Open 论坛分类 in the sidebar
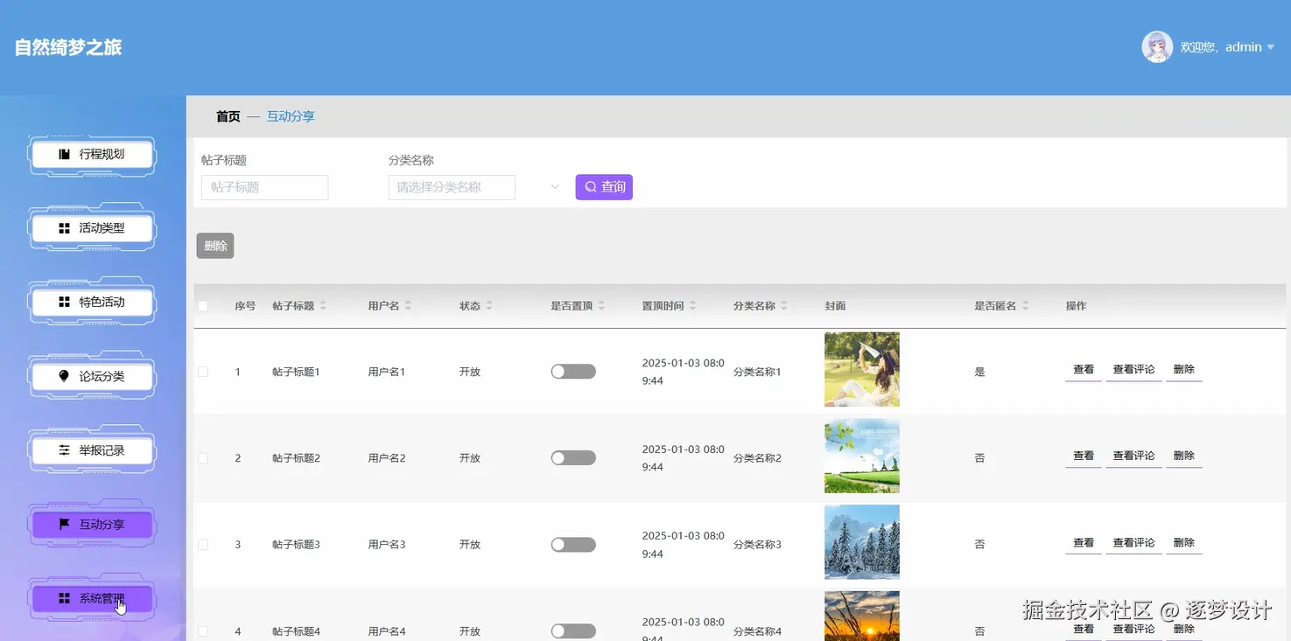The width and height of the screenshot is (1291, 641). tap(92, 377)
